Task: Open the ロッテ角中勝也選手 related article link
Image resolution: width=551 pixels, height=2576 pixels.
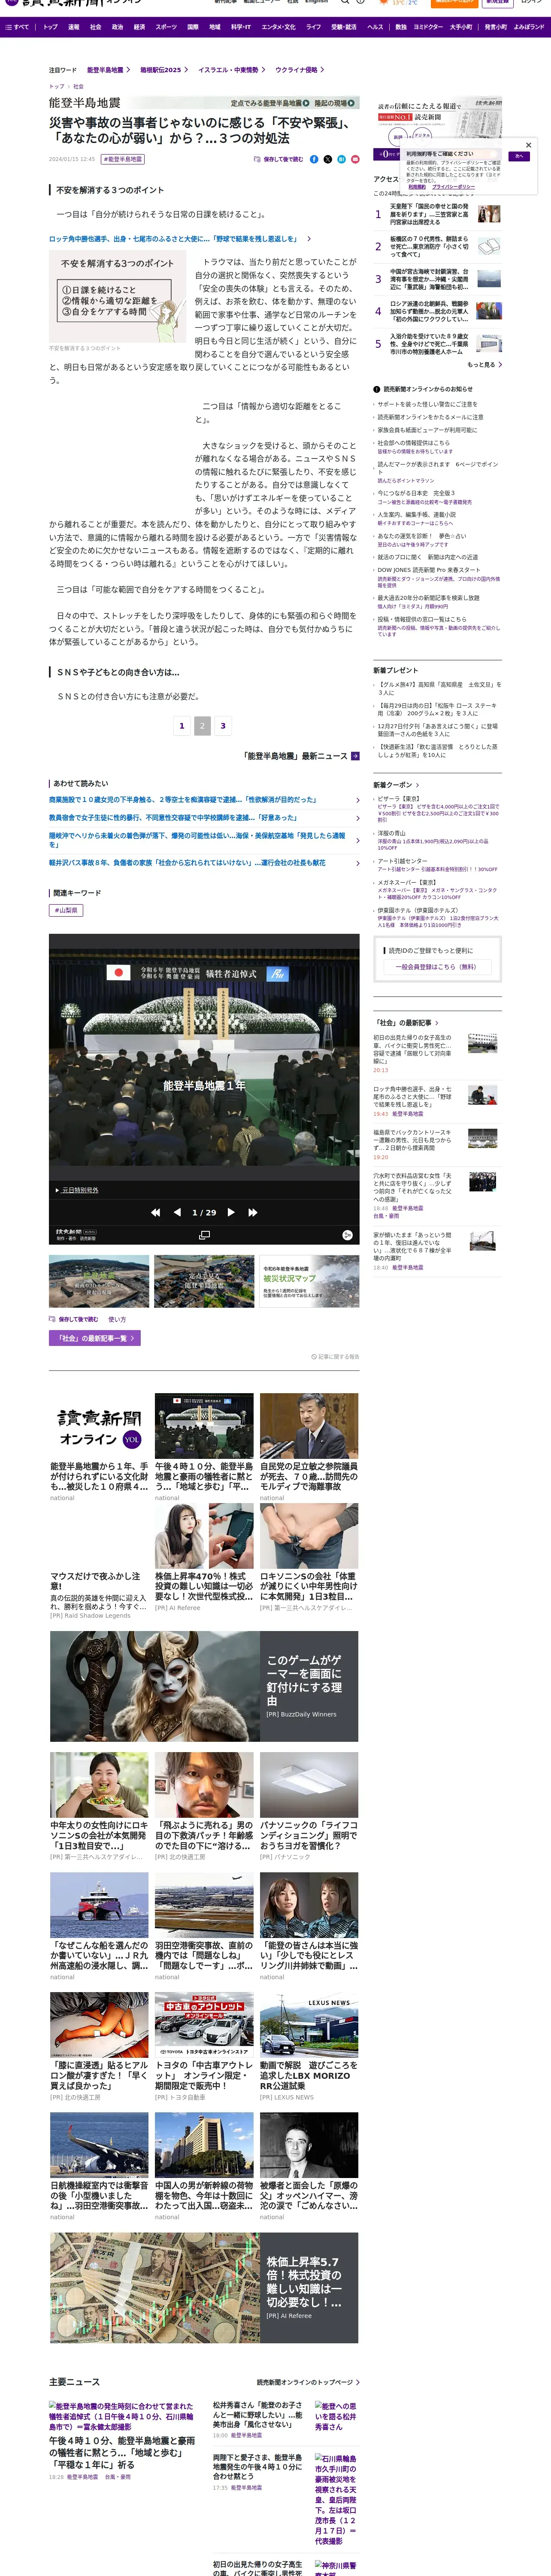Action: pos(174,239)
